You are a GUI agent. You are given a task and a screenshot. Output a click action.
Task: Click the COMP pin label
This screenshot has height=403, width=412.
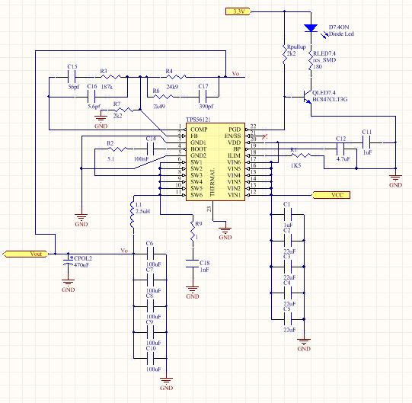coord(199,130)
